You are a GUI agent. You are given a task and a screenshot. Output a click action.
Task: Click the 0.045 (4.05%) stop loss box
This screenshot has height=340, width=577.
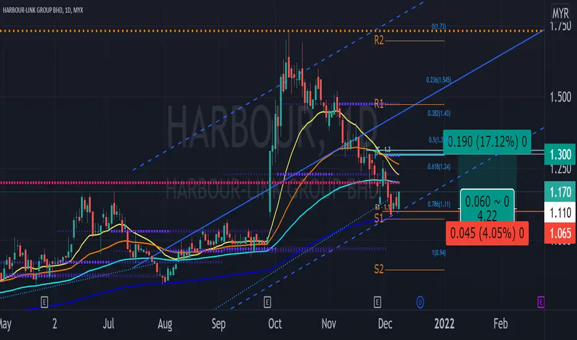pos(487,233)
